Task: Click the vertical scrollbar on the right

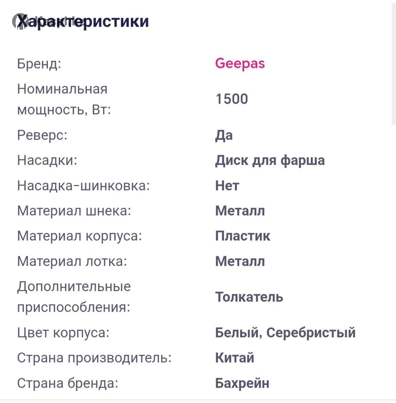Action: coord(393,64)
